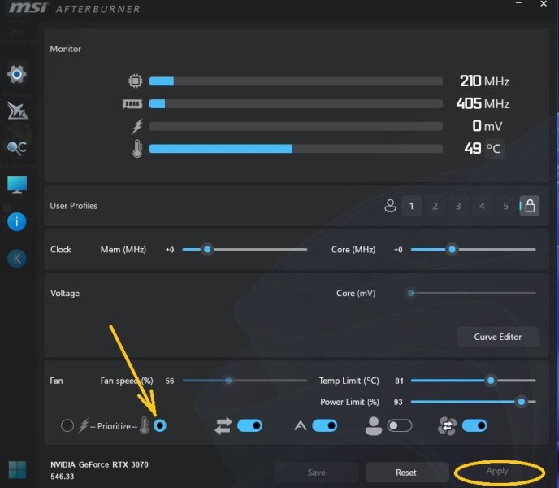Show information with the blue i icon
This screenshot has width=559, height=488.
(x=16, y=221)
